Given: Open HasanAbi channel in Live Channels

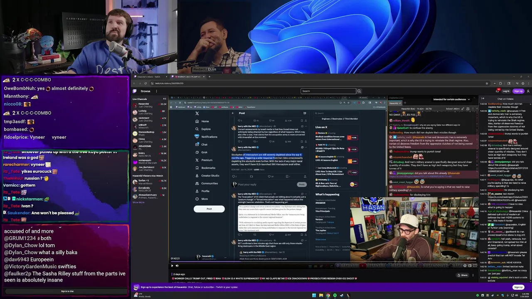Looking at the screenshot, I should (x=150, y=105).
